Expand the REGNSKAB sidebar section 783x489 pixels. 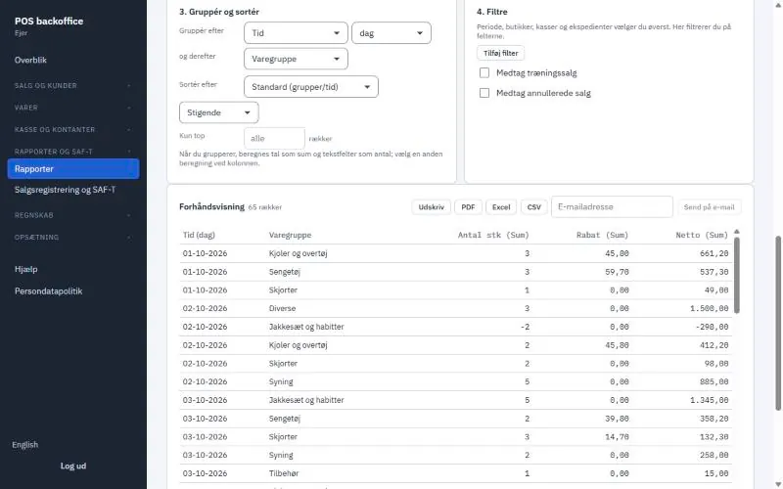tap(72, 215)
